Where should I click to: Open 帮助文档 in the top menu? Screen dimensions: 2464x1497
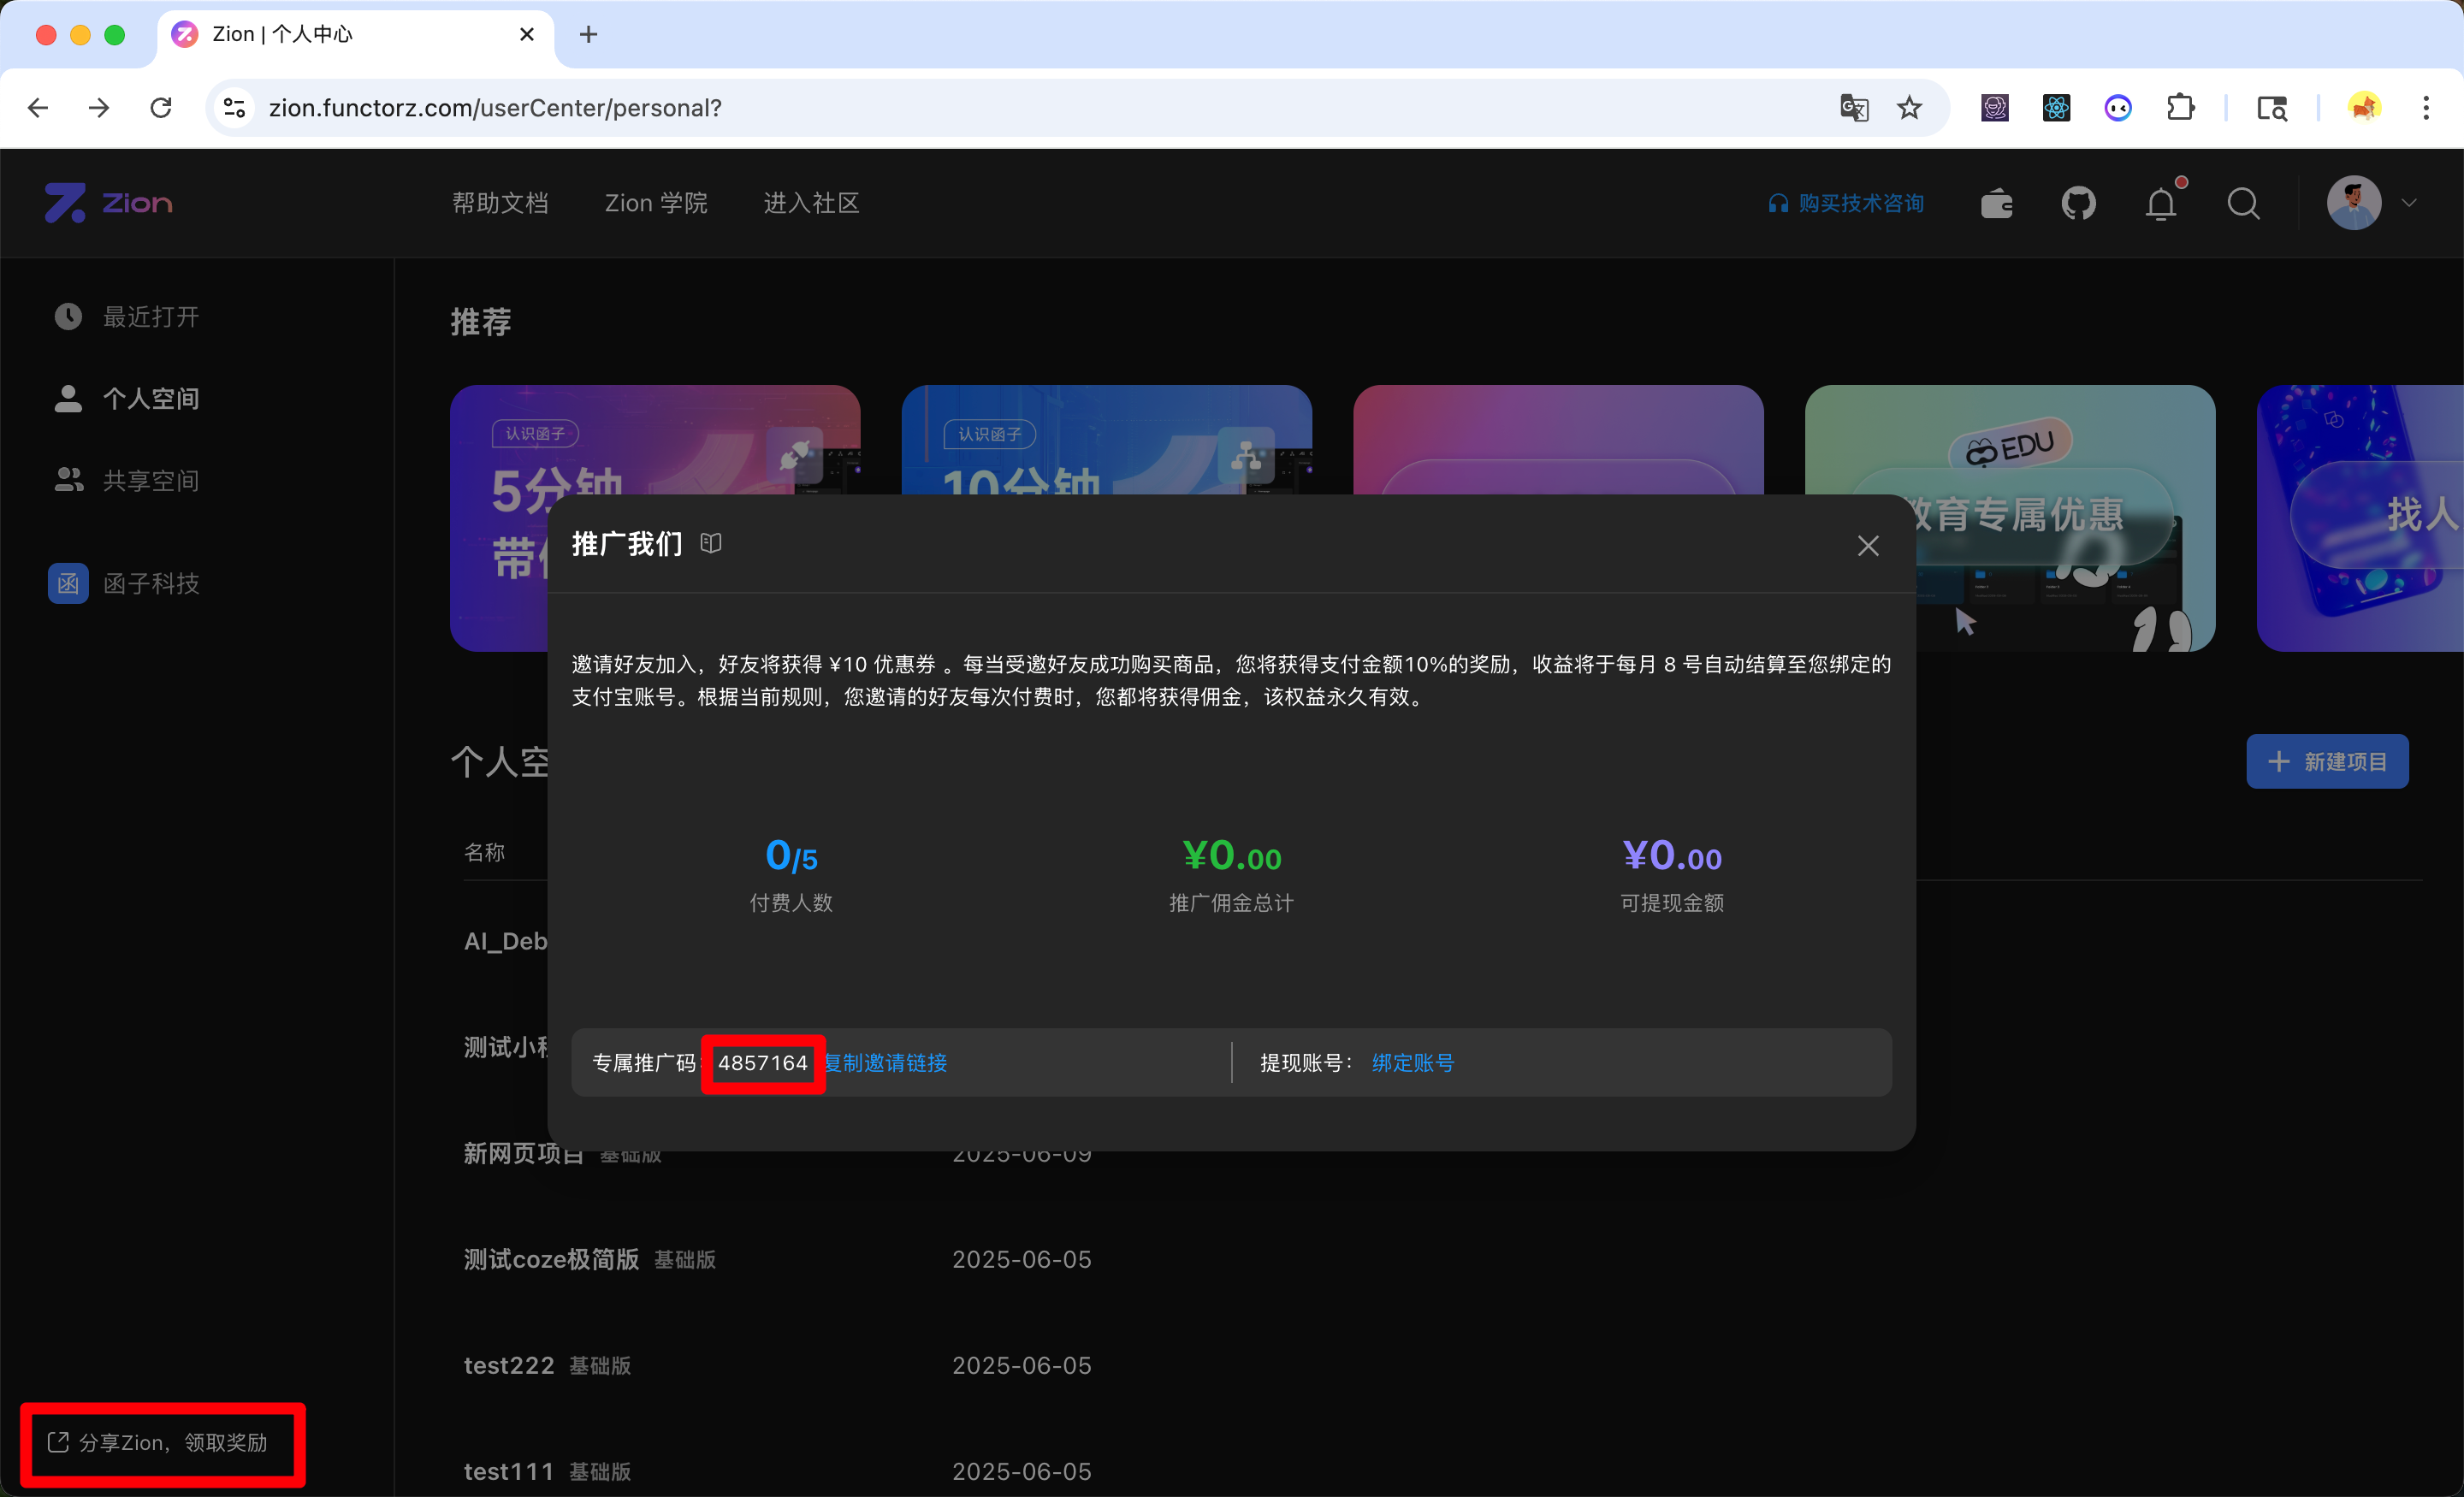pos(501,203)
